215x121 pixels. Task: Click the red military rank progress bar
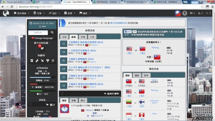click(x=42, y=84)
